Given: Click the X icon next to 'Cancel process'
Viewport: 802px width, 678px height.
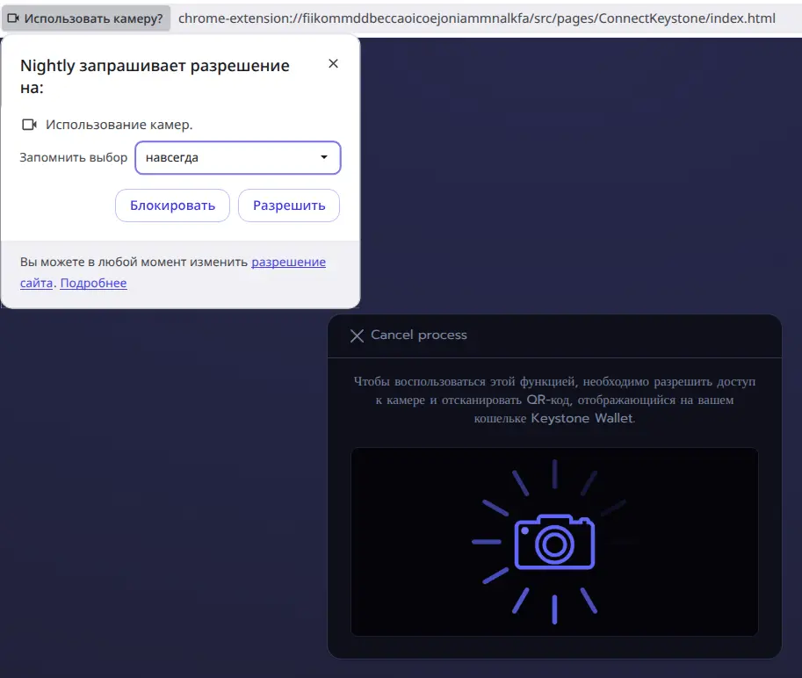Looking at the screenshot, I should click(x=357, y=335).
